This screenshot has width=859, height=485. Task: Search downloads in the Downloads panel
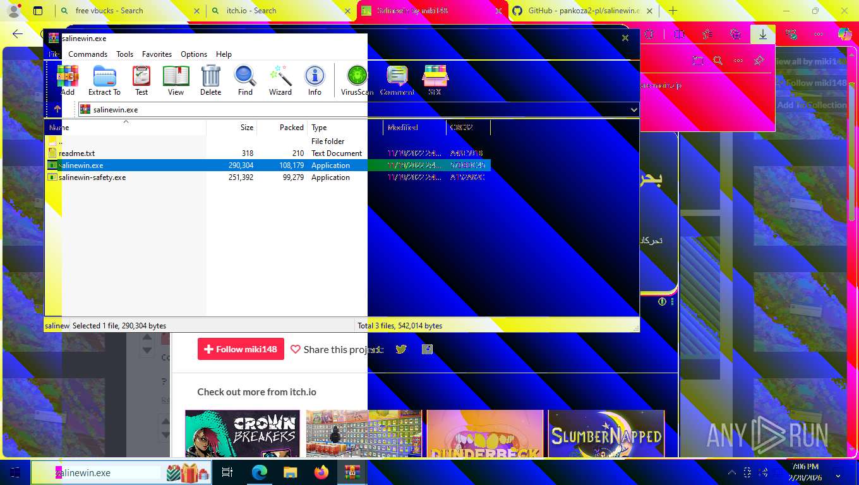coord(718,61)
